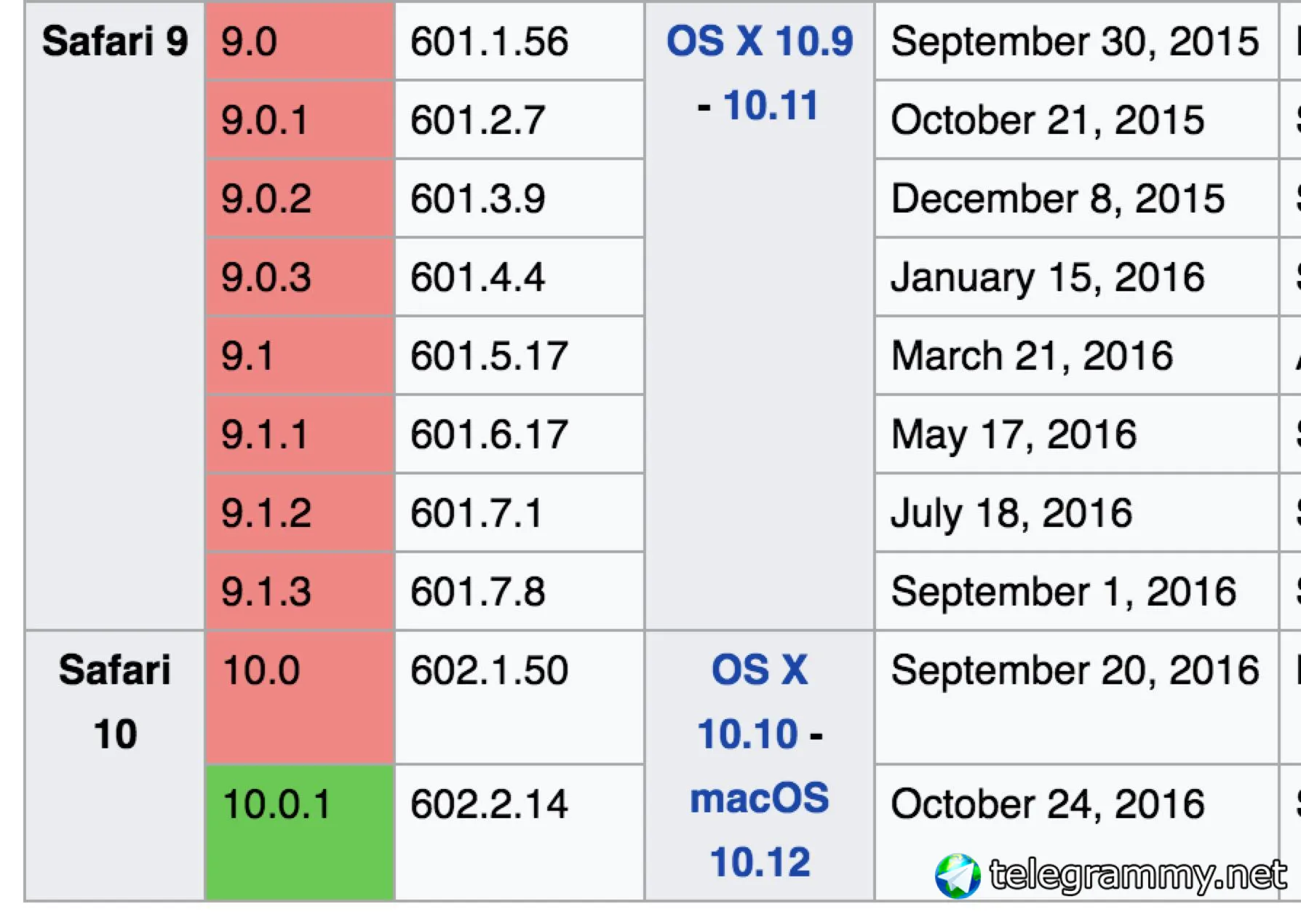Click the September 20, 2016 date cell
This screenshot has width=1301, height=920.
(x=1075, y=670)
